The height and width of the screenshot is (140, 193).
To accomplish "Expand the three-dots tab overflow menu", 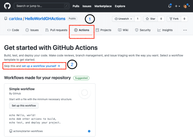I will 185,30.
